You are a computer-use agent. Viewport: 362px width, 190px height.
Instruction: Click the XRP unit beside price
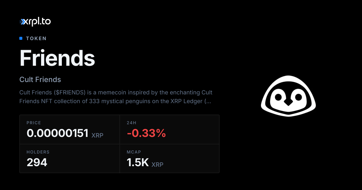97,135
